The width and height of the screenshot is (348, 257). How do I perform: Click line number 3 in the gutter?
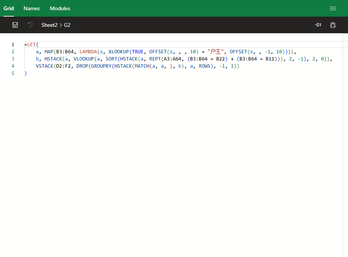pos(13,59)
